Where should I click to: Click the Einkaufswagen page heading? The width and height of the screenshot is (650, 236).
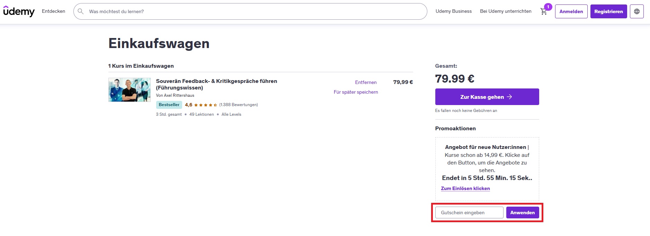tap(159, 44)
